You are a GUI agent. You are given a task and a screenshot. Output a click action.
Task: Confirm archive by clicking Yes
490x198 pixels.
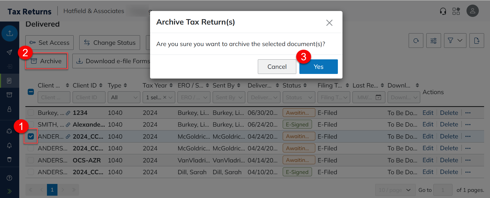coord(318,67)
